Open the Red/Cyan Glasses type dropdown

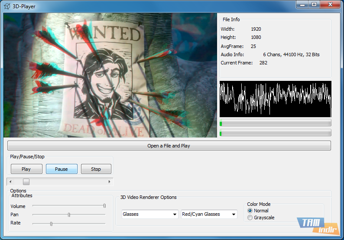pyautogui.click(x=209, y=214)
